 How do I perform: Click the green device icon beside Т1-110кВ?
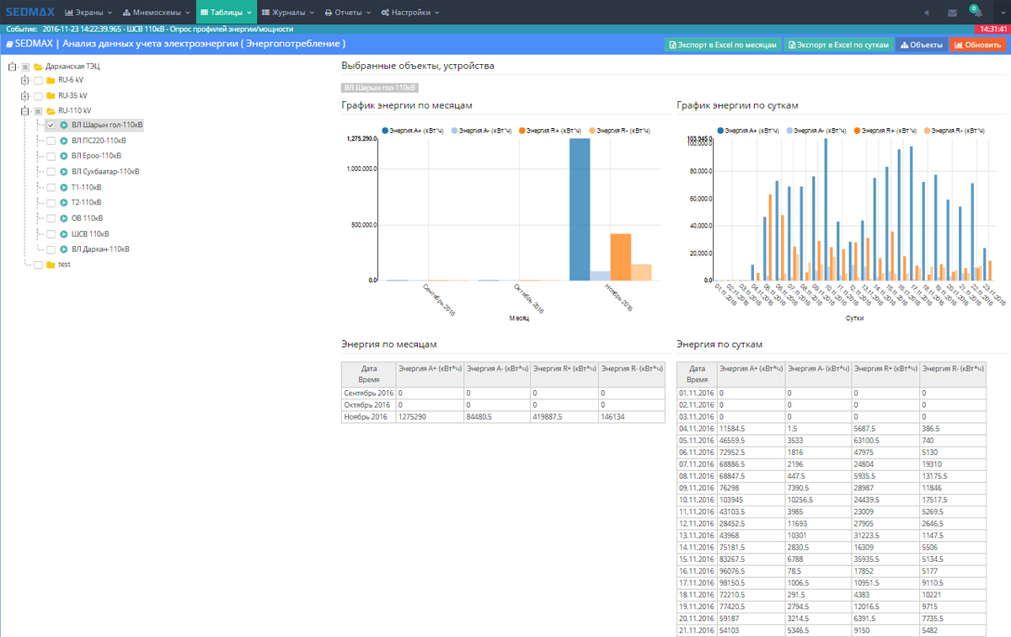[64, 187]
